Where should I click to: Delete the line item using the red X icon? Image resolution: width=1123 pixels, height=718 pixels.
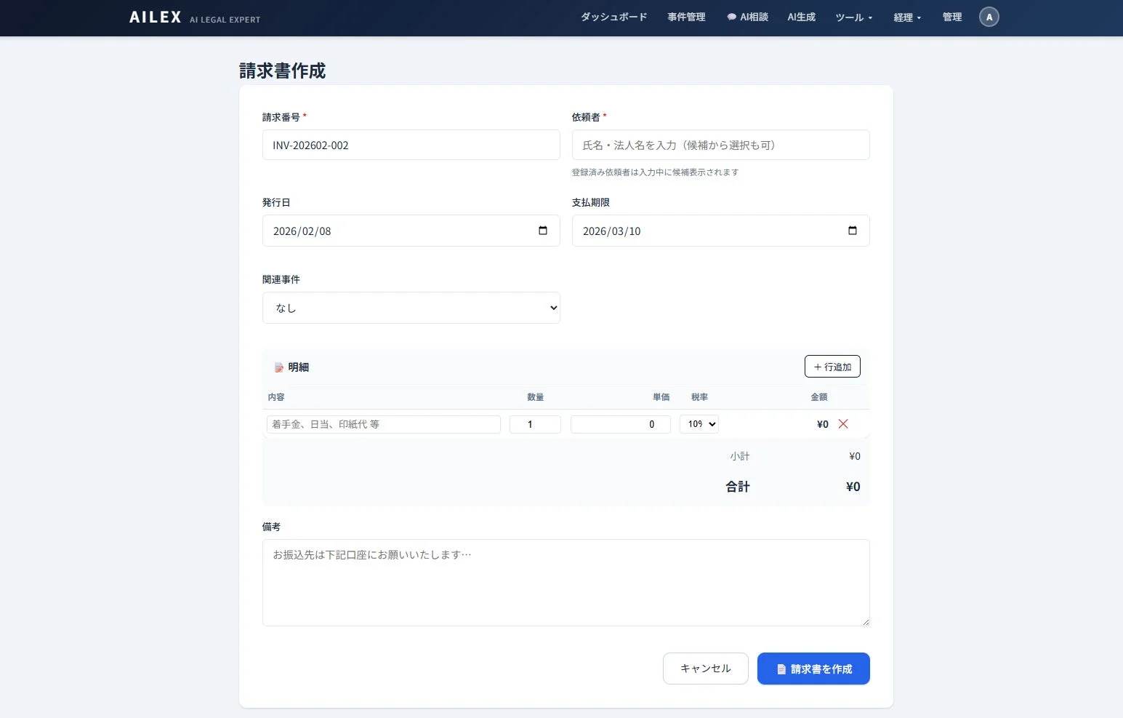[843, 424]
